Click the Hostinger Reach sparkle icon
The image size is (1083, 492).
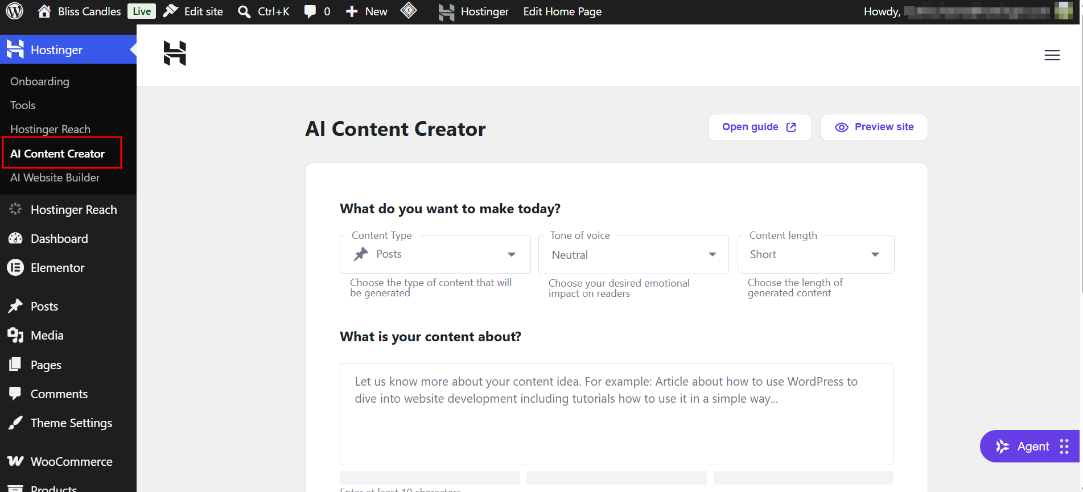(15, 209)
